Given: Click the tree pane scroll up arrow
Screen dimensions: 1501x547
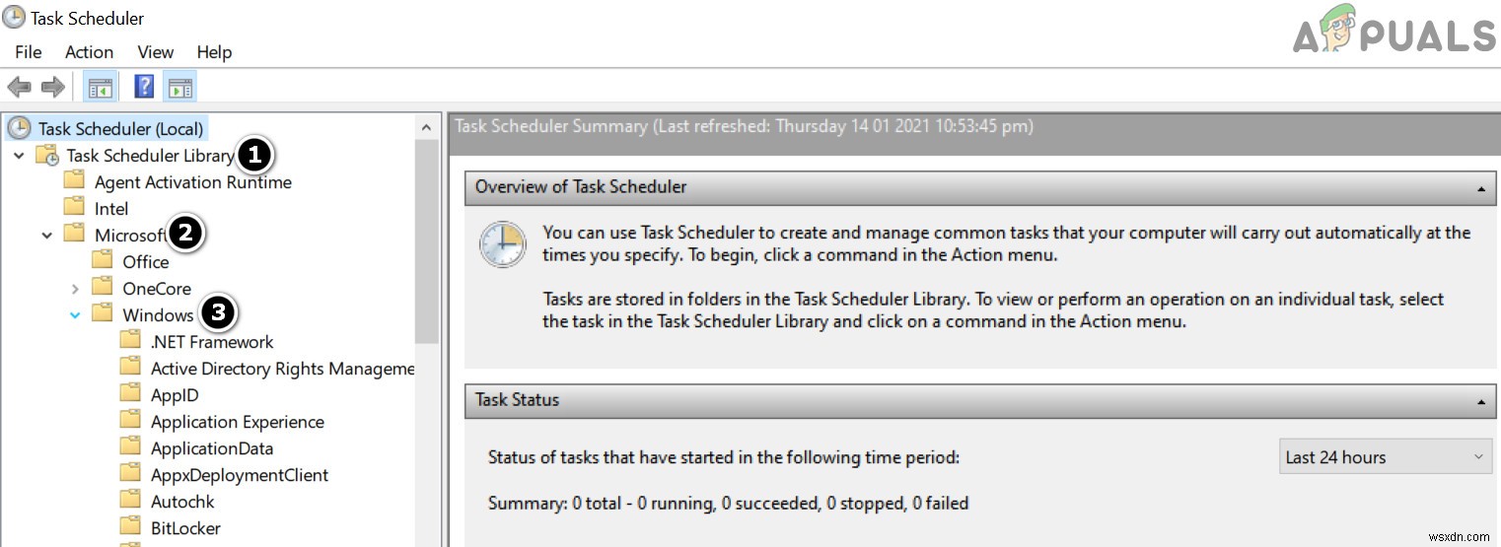Looking at the screenshot, I should tap(426, 128).
